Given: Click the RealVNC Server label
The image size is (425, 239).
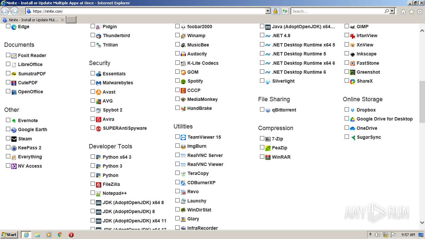Looking at the screenshot, I should click(x=205, y=155).
